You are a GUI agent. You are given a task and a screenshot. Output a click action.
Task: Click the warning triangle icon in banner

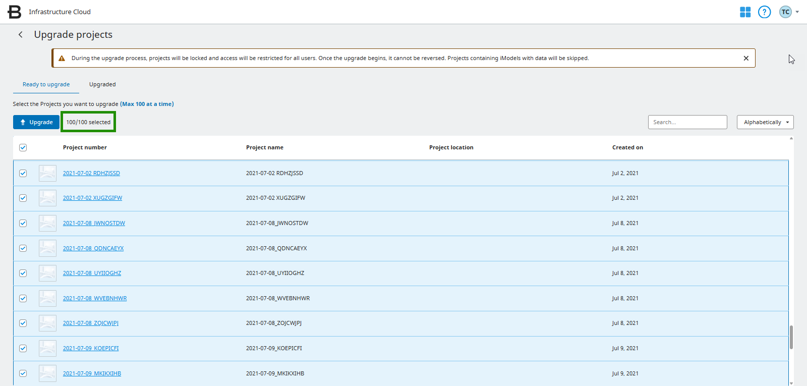click(62, 59)
